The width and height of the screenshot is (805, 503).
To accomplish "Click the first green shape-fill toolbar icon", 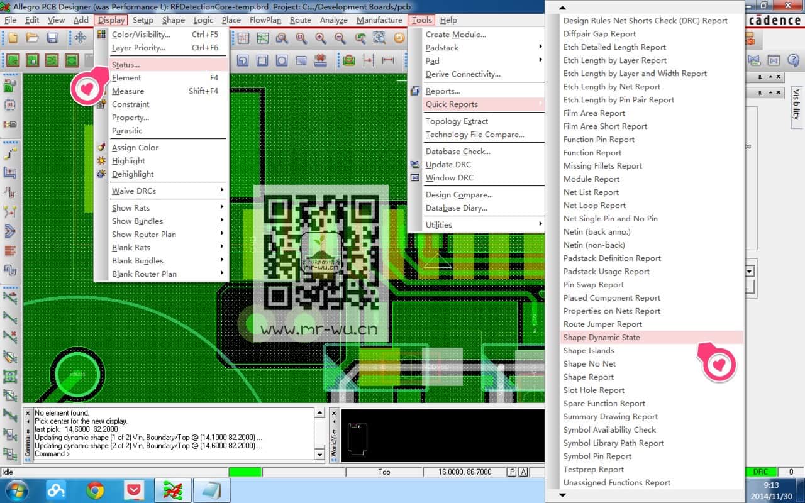I will coord(13,60).
